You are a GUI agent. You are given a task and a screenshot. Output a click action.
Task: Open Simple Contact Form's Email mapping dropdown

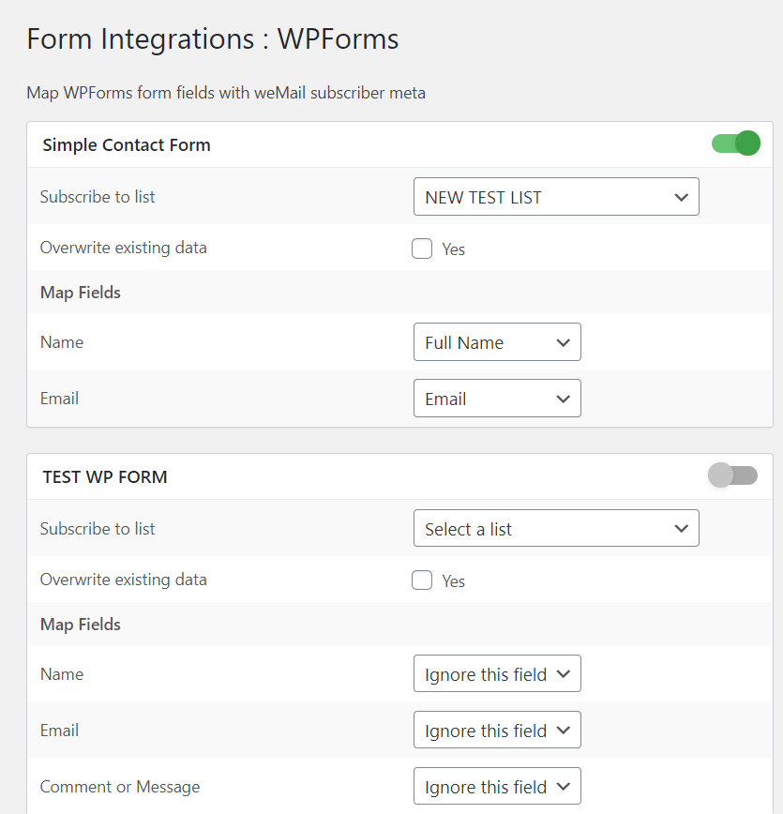click(x=497, y=399)
